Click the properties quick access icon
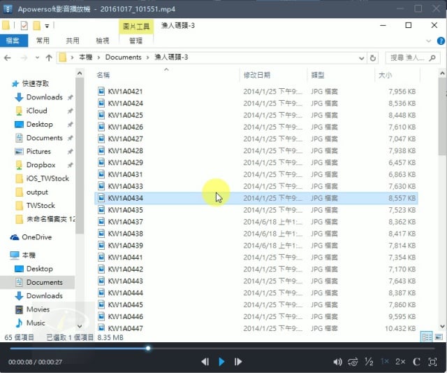447x373 pixels. [24, 26]
